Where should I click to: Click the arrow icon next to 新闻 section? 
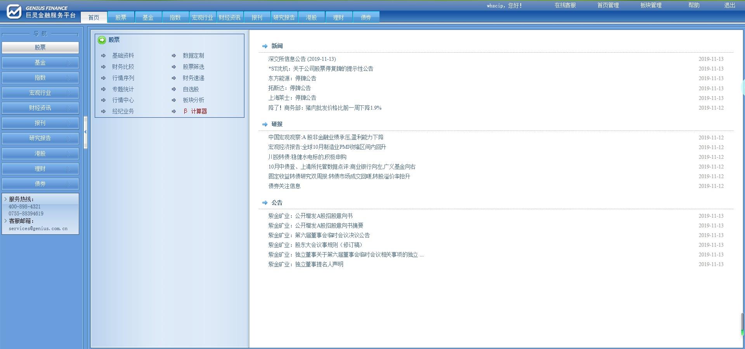point(265,46)
